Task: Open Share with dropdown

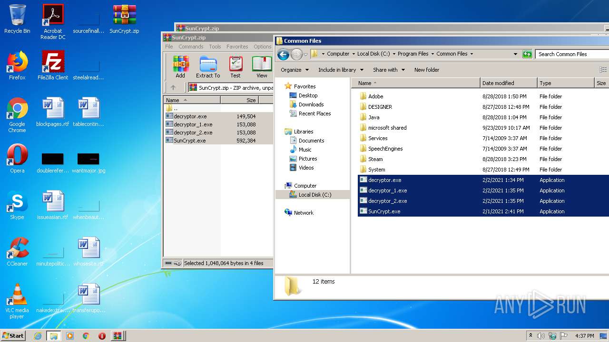Action: coord(389,70)
